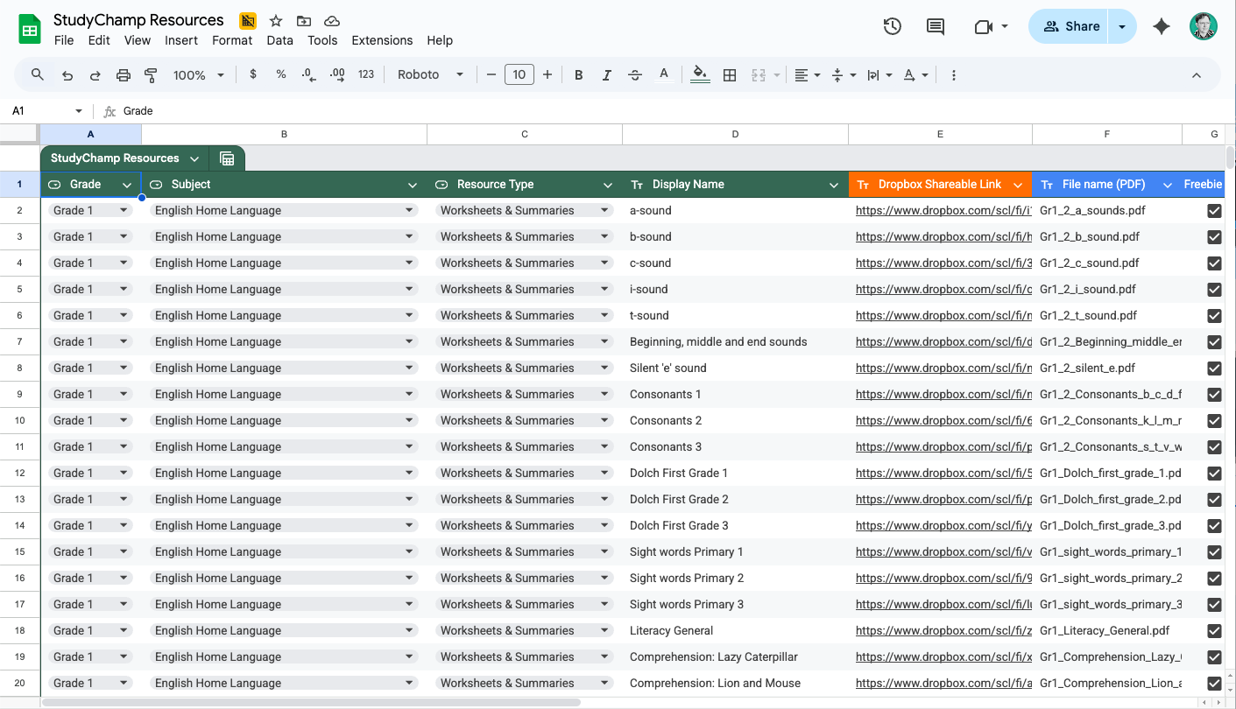Open the comments panel icon
The width and height of the screenshot is (1236, 709).
936,26
